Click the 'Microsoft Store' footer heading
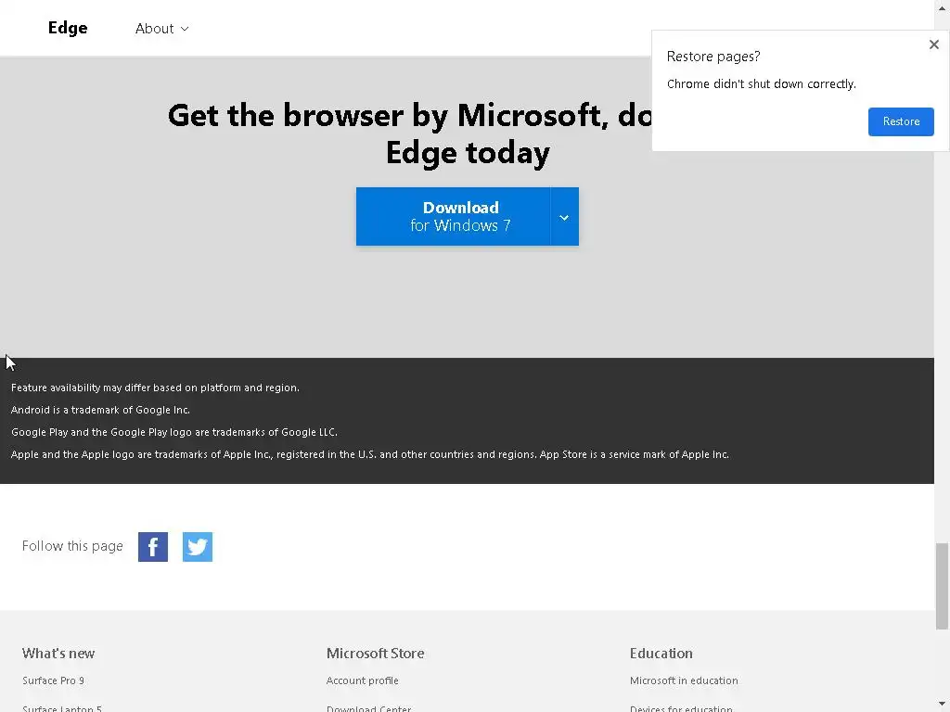950x712 pixels. pos(375,654)
